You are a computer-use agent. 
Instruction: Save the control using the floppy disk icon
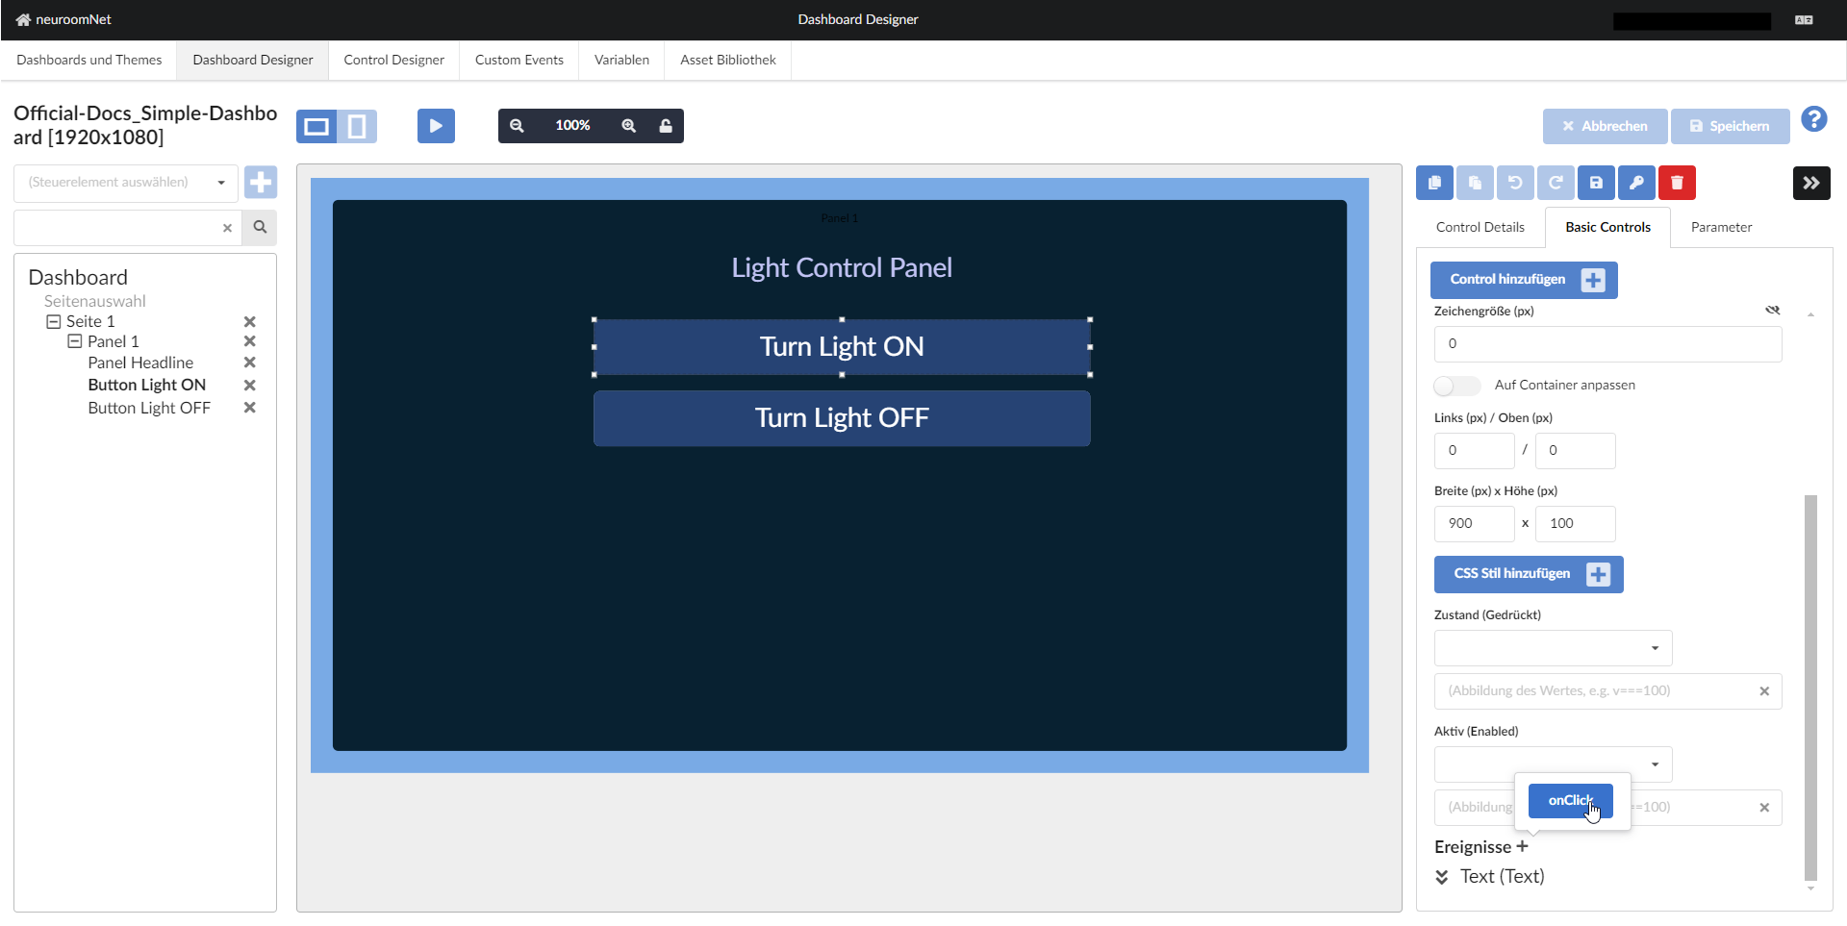point(1596,183)
